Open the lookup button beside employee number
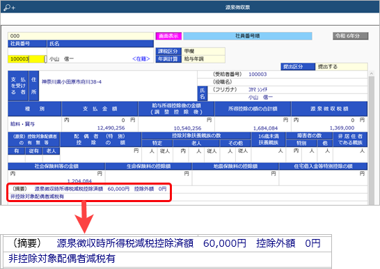Screen dimensions: 380x269 (x=45, y=59)
